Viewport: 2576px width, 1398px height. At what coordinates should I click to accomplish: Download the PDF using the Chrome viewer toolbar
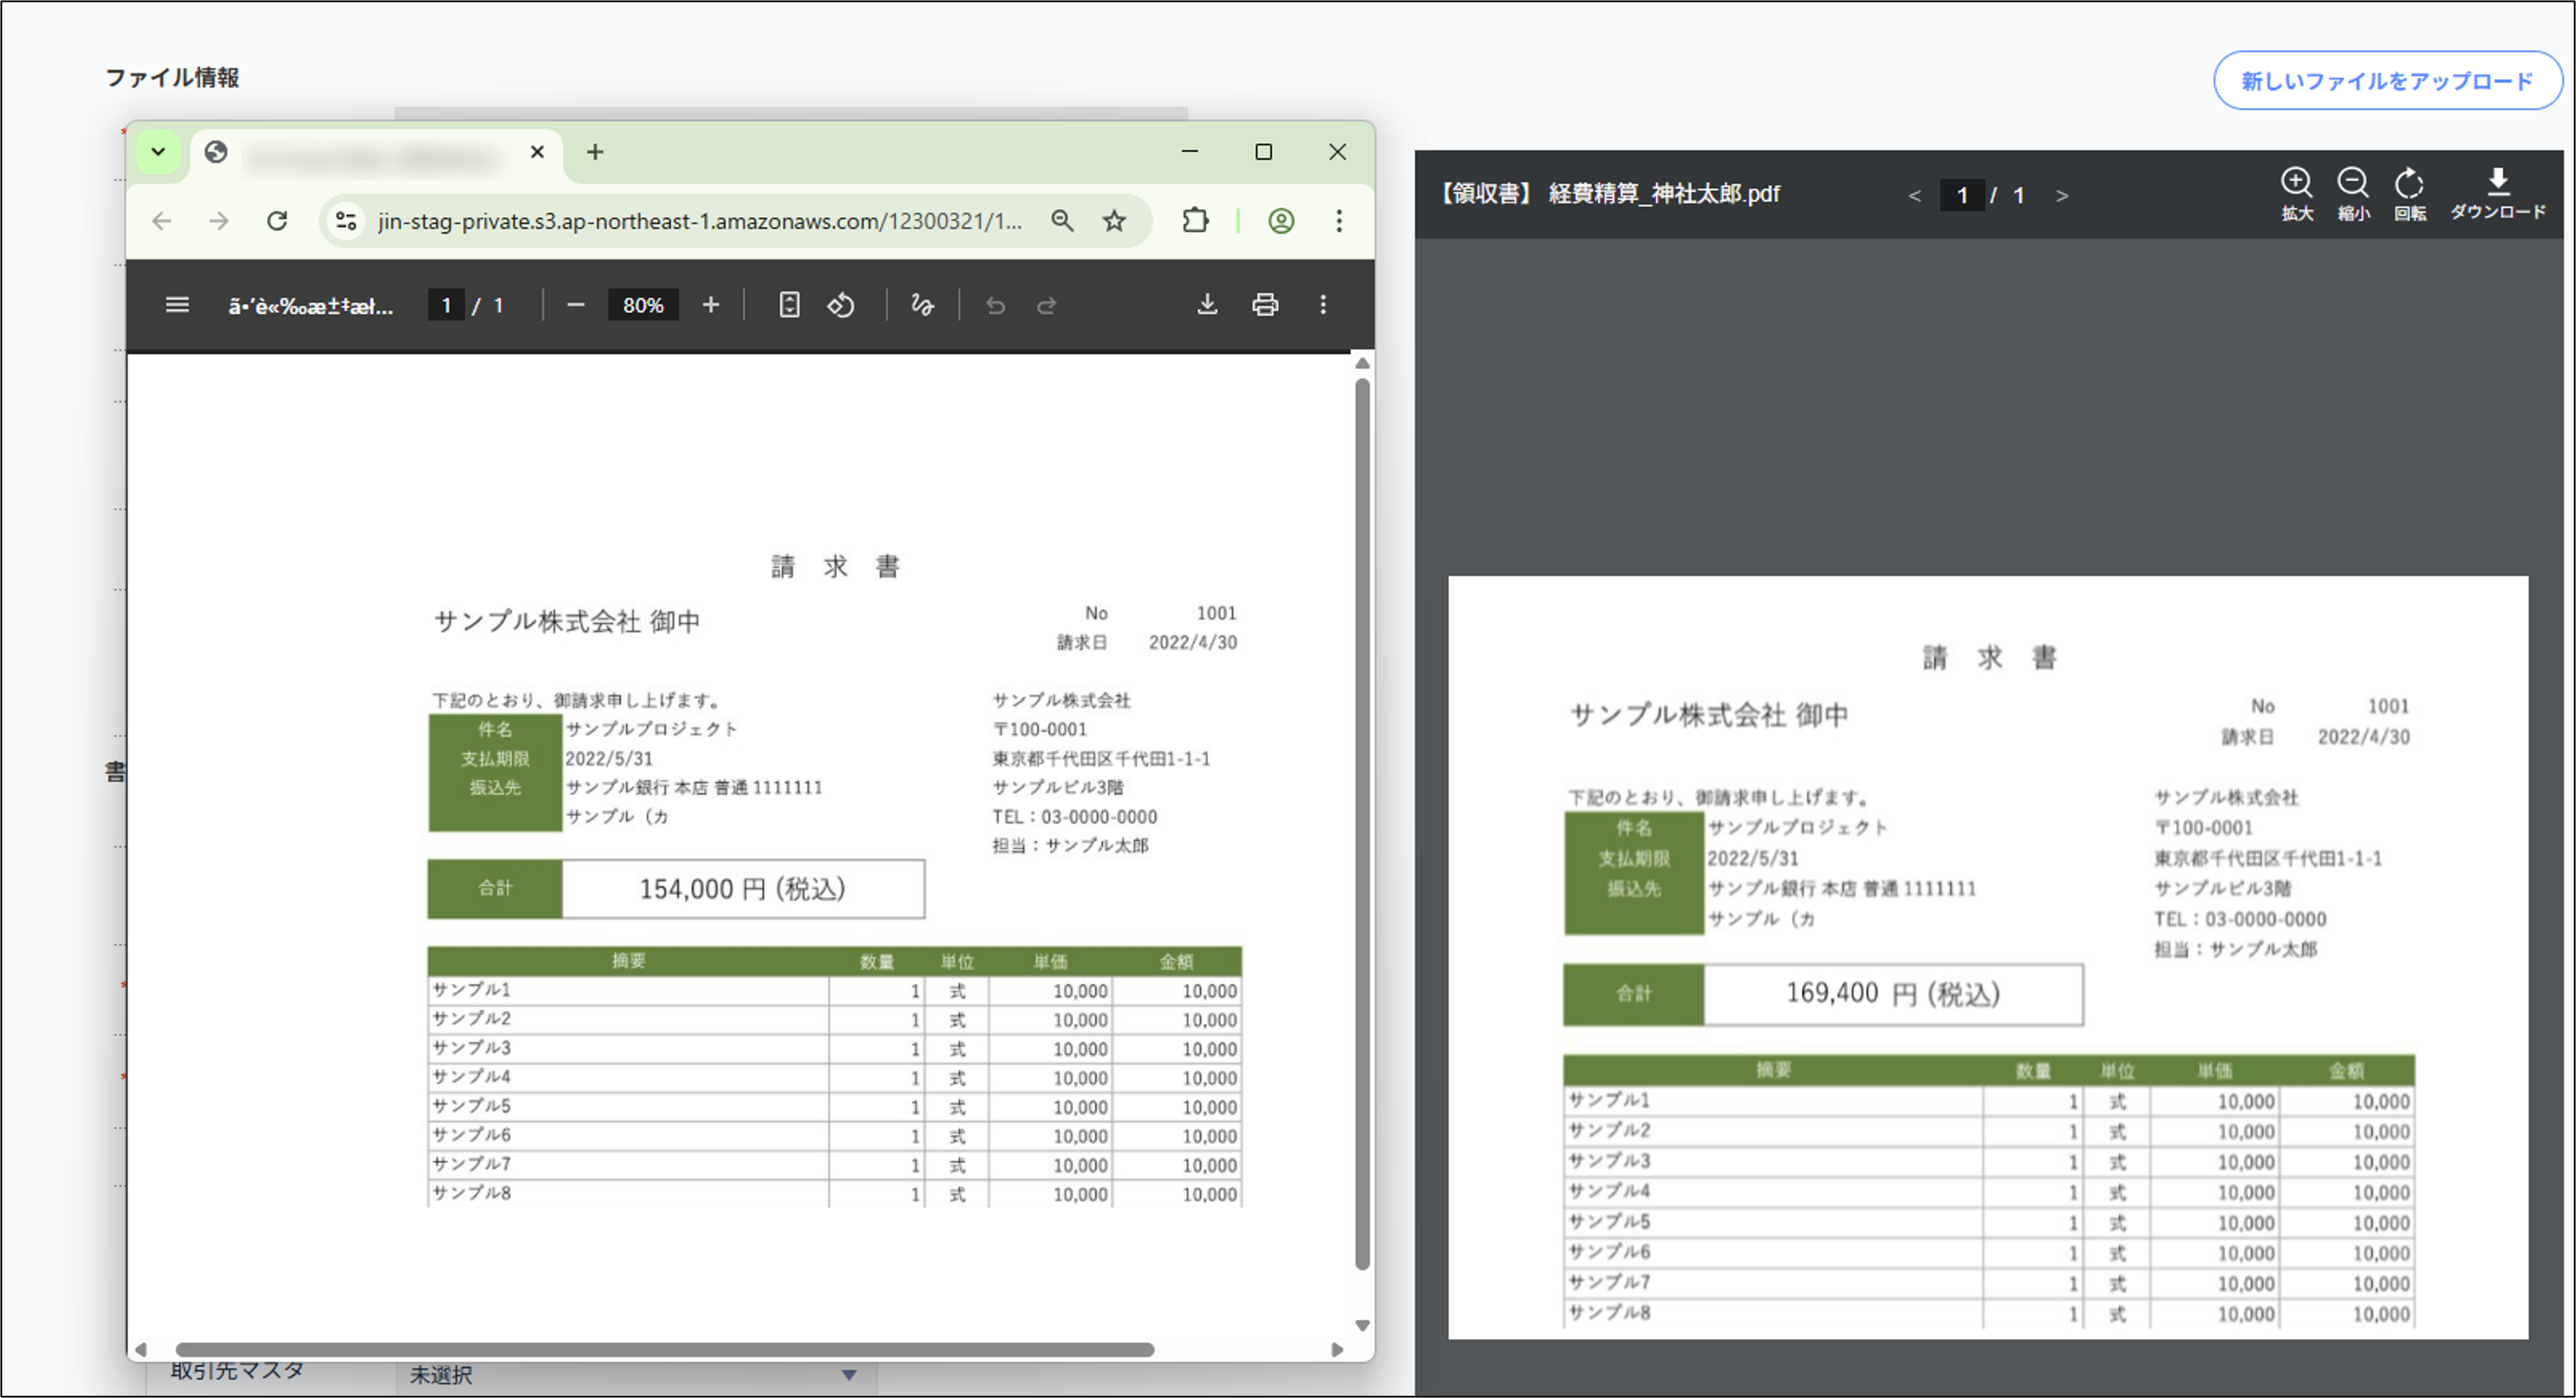pos(1207,305)
